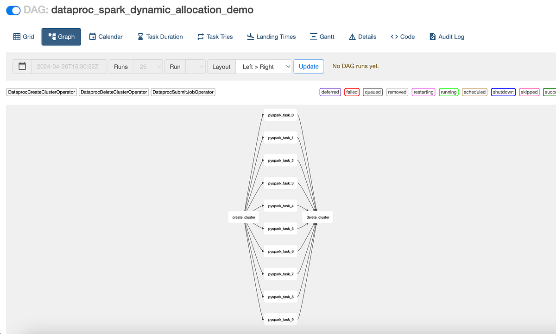The width and height of the screenshot is (556, 334).
Task: Open the execution date calendar picker
Action: (22, 66)
